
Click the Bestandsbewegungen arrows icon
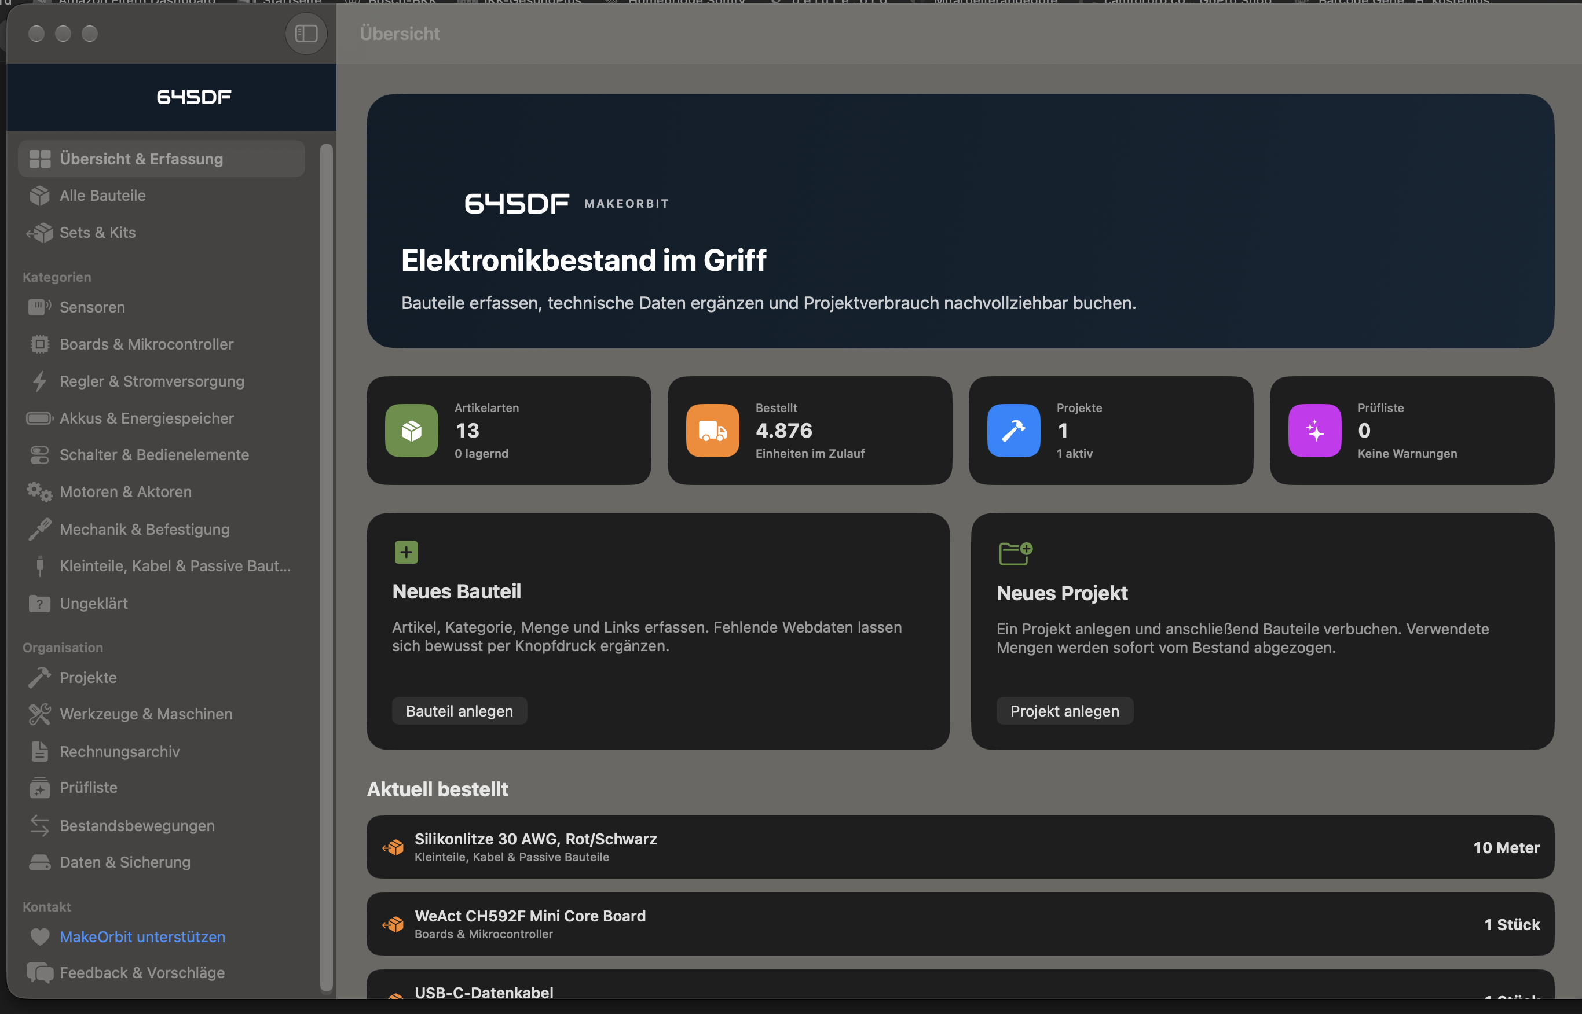click(x=39, y=826)
